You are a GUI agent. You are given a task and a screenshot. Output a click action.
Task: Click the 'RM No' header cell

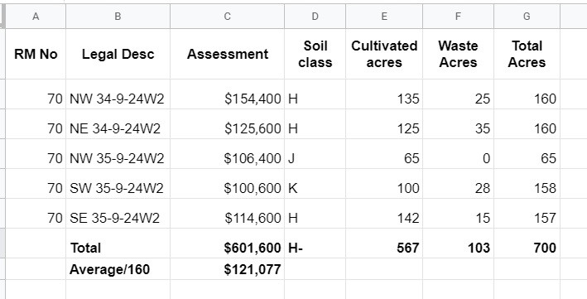coord(36,54)
